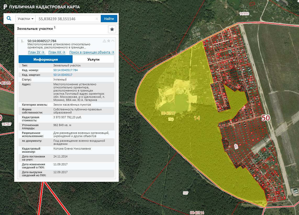
Task: Collapse the parcel result card chevron
Action: point(113,41)
